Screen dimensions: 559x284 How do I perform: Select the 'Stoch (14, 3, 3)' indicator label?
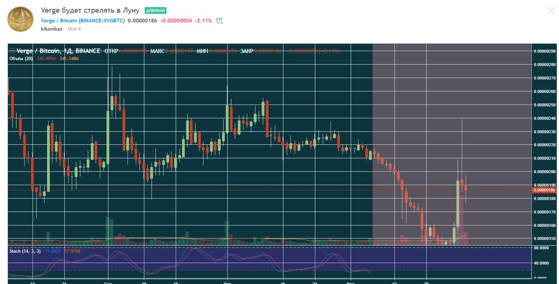(x=25, y=251)
